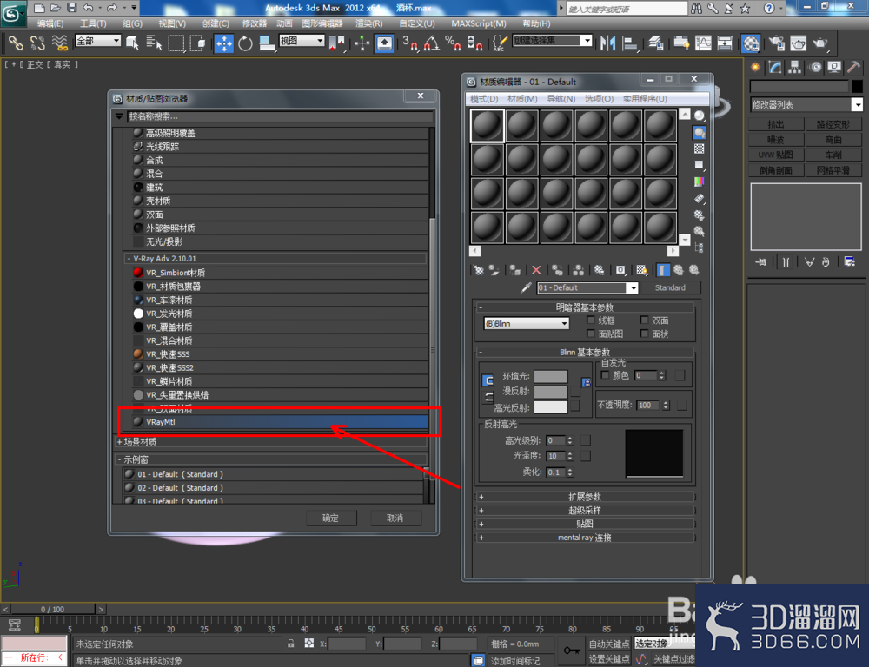Click the Bind to Space Warp icon

pyautogui.click(x=59, y=43)
